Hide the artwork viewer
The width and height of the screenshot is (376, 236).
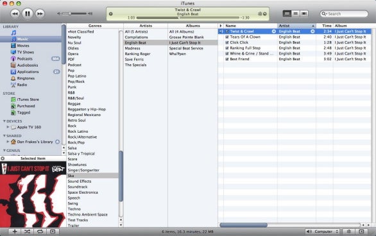pos(53,232)
